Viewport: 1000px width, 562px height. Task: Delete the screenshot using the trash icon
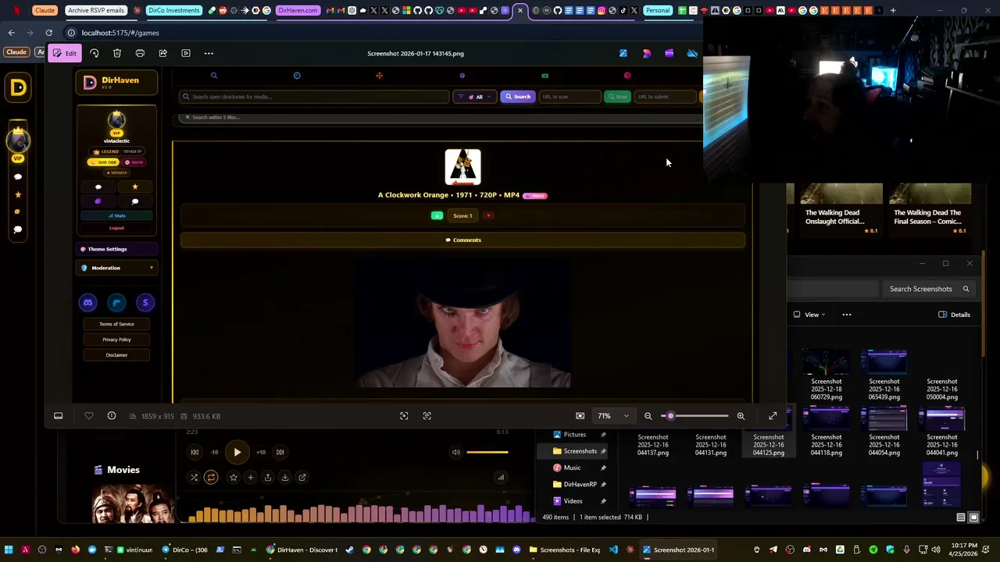[x=117, y=53]
